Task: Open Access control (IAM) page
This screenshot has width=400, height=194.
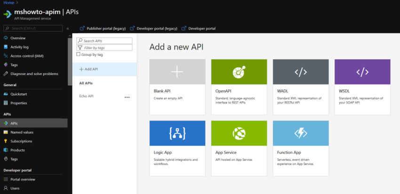Action: (x=27, y=56)
